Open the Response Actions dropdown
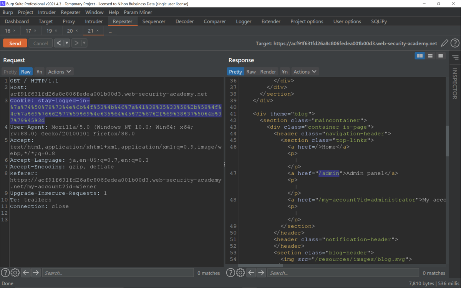This screenshot has height=288, width=461. (x=305, y=72)
